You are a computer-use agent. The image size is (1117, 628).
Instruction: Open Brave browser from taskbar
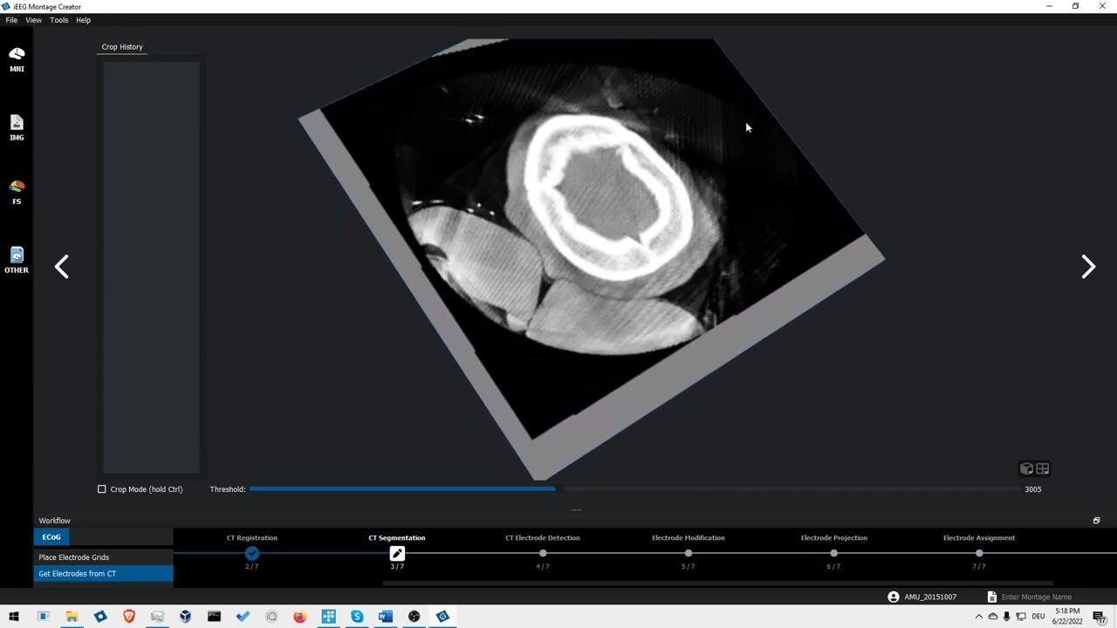click(x=129, y=617)
